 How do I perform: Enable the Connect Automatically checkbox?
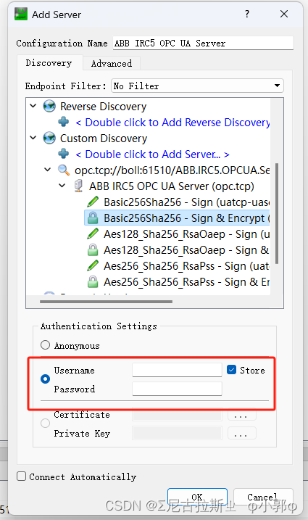click(x=21, y=476)
